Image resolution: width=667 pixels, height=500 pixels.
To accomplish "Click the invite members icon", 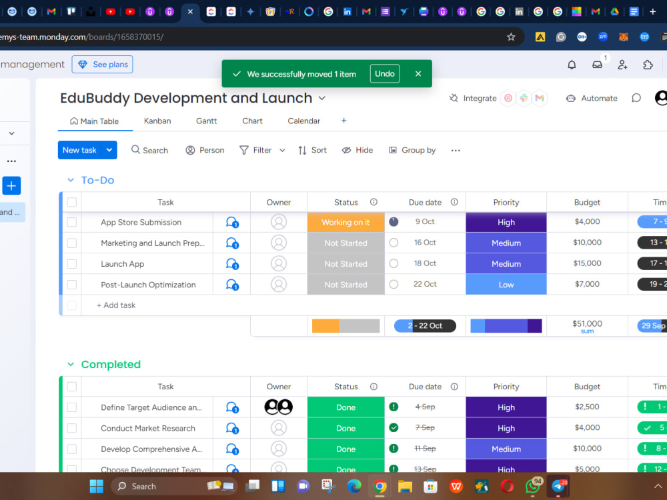I will 622,65.
